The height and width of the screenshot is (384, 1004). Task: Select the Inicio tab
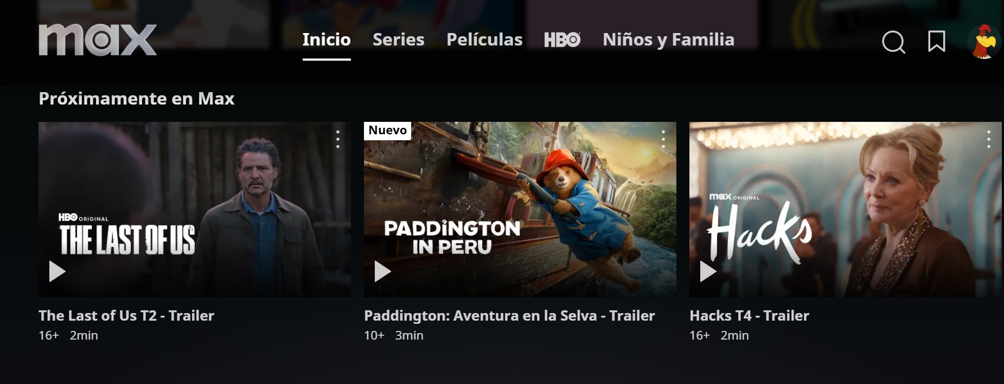pyautogui.click(x=327, y=40)
